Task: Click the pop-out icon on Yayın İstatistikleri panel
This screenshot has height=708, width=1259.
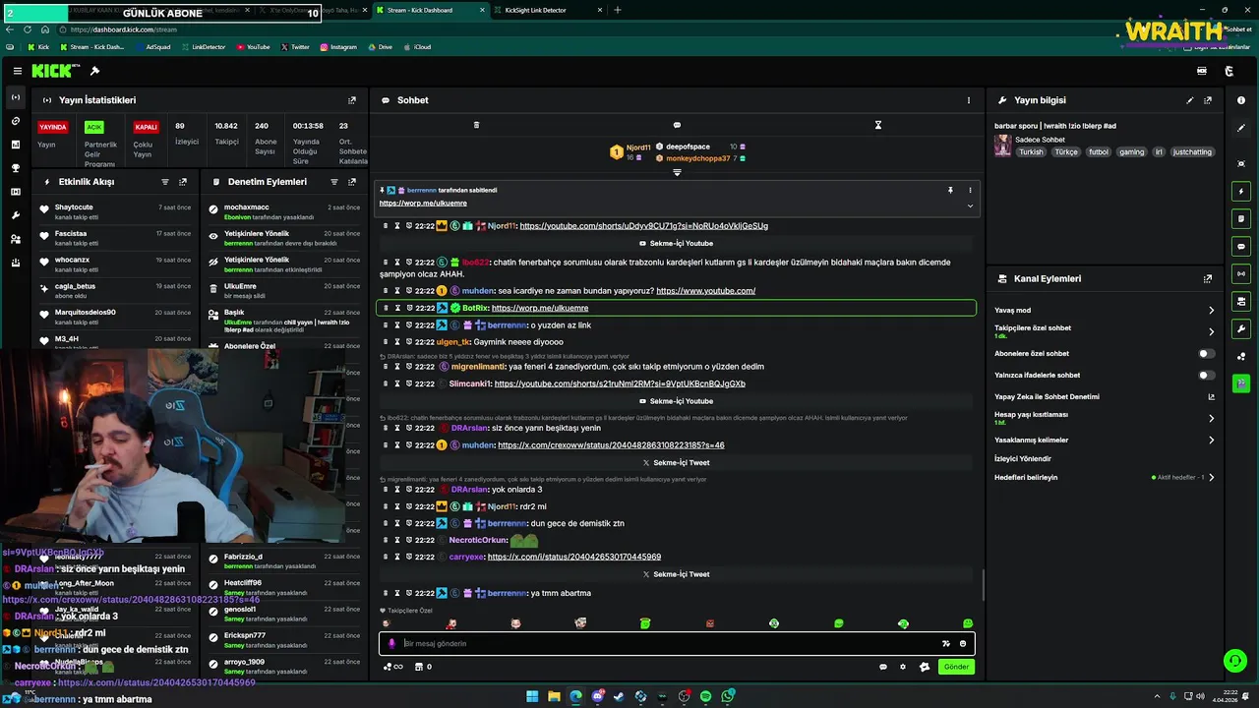Action: [x=352, y=100]
